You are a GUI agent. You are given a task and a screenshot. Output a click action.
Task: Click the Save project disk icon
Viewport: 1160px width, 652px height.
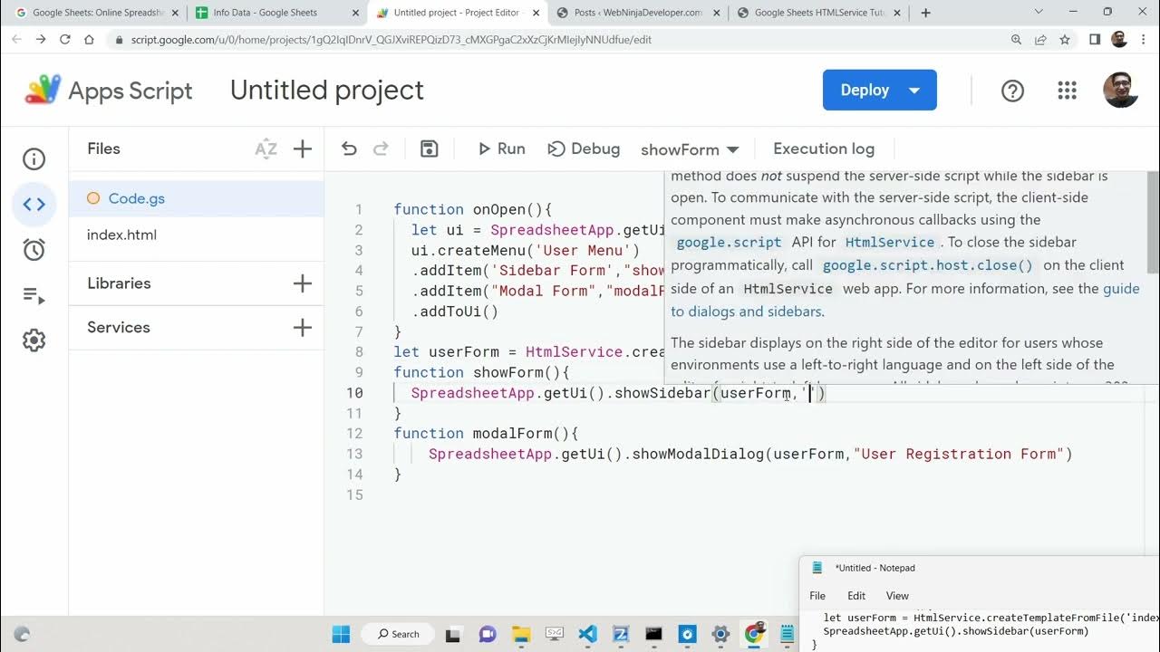point(430,149)
